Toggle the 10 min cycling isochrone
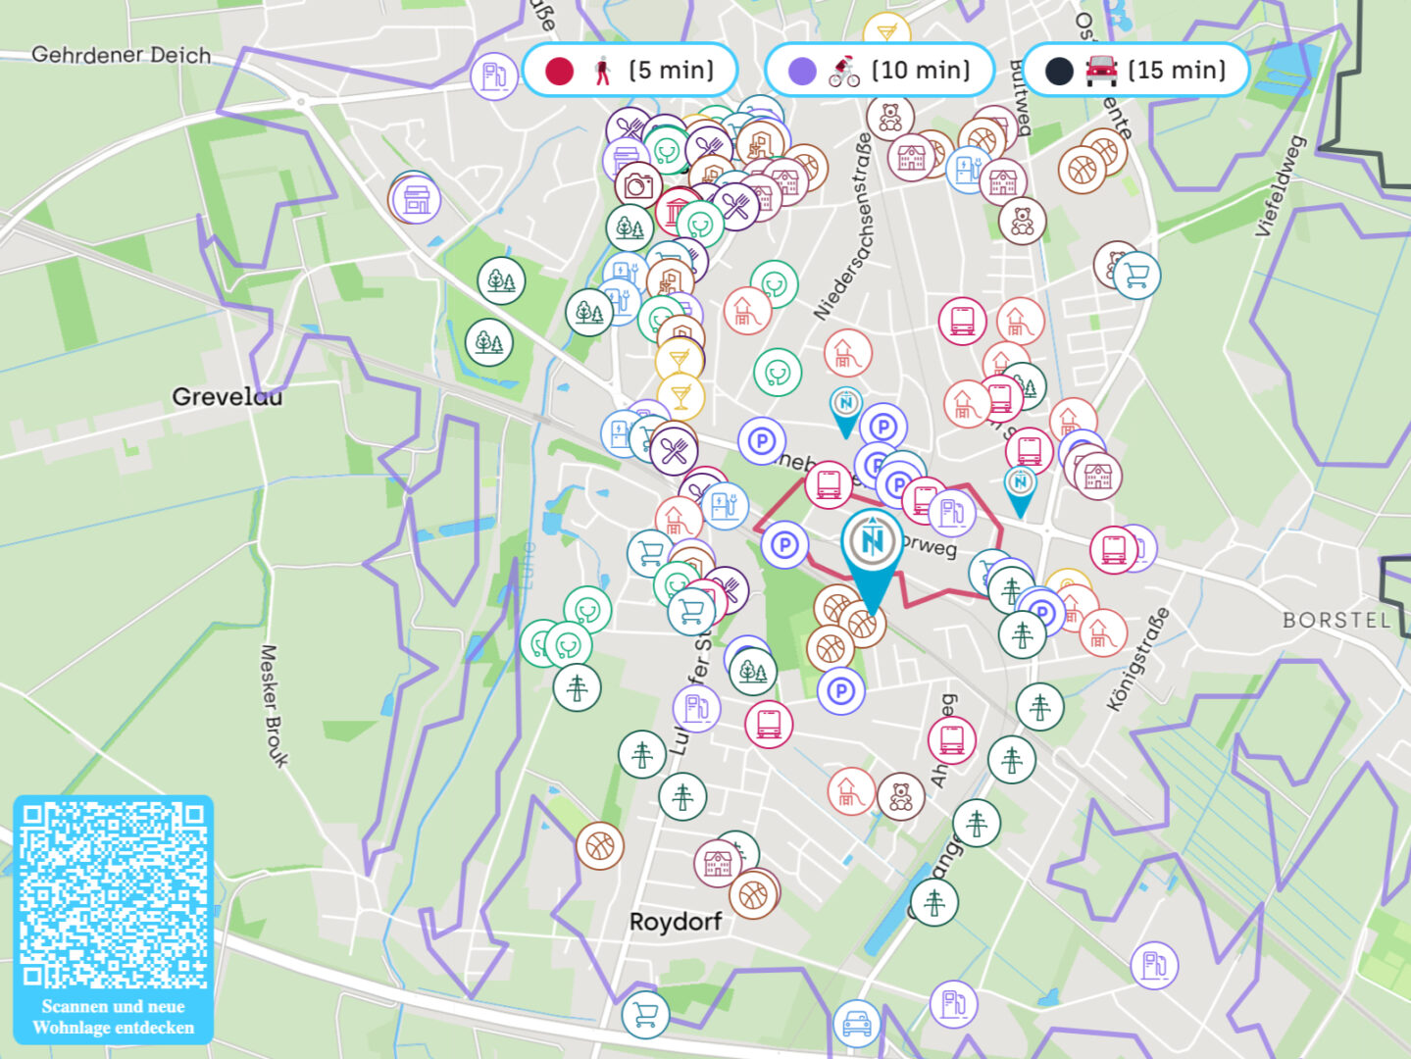The image size is (1411, 1059). pos(880,71)
